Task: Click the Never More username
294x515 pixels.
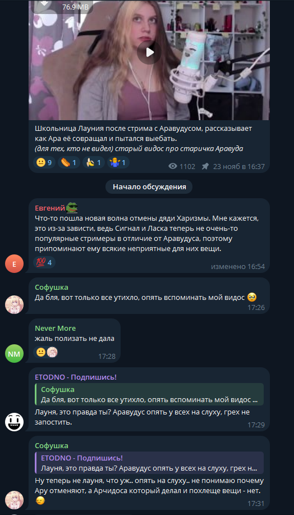Action: (x=55, y=328)
